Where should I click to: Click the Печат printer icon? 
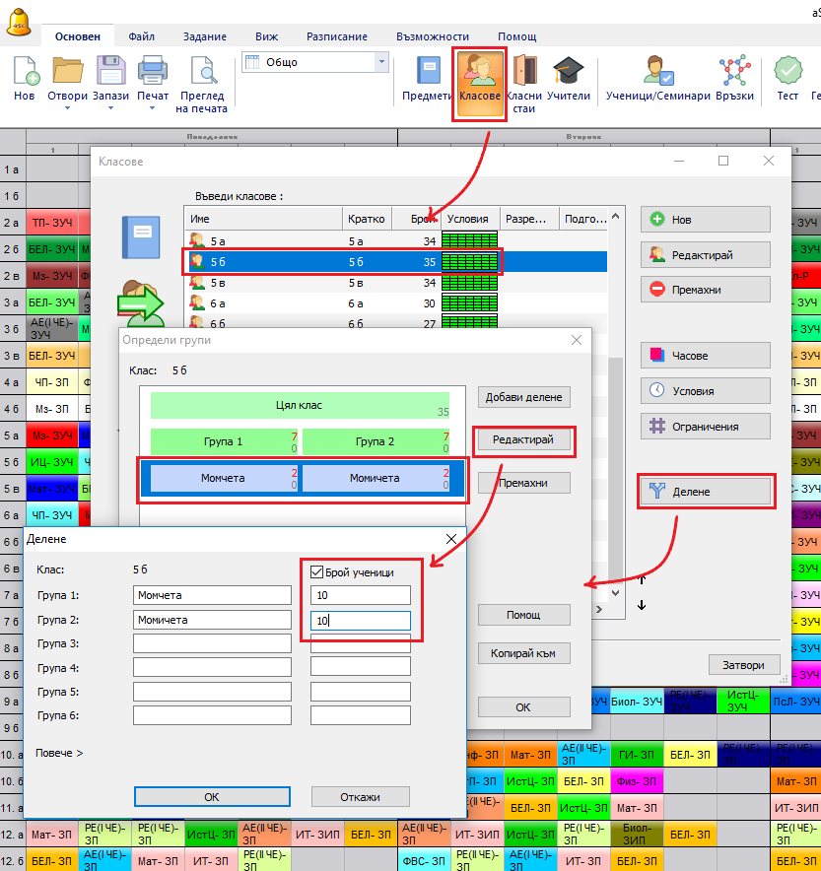[153, 72]
